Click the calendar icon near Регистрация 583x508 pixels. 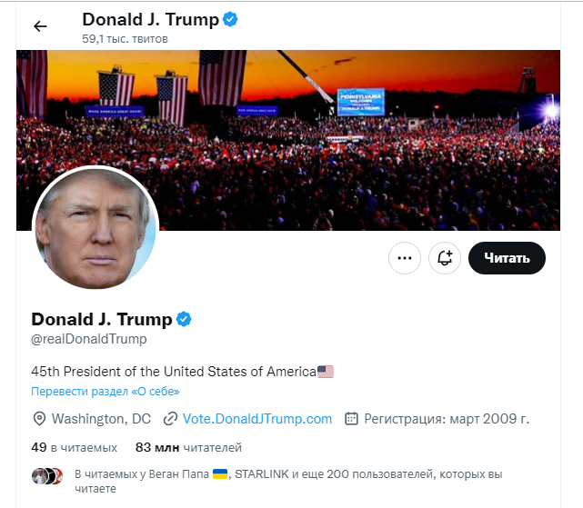click(x=351, y=419)
